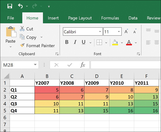Open the Underline style dropdown arrow
Screen dimensions: 161x132
[90, 43]
